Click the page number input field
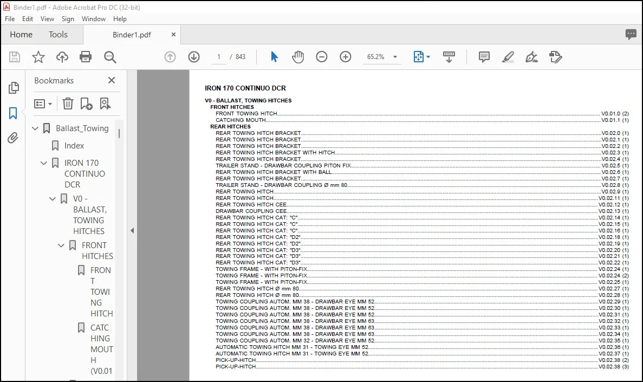 219,57
